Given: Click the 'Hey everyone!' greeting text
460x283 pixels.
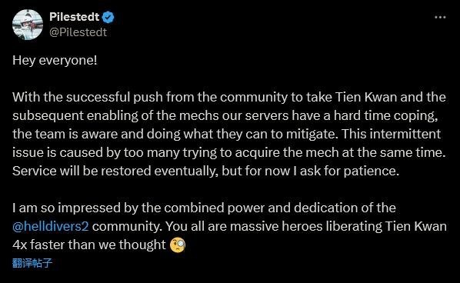Looking at the screenshot, I should point(55,61).
